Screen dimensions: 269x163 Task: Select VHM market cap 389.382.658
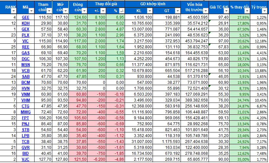(x=195, y=100)
